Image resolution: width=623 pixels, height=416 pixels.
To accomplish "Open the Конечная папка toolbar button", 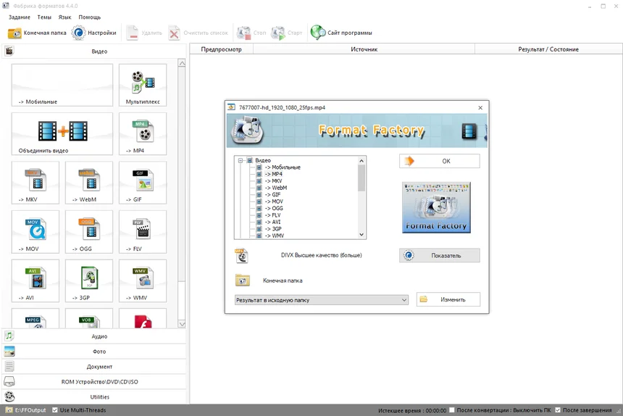I will 37,33.
